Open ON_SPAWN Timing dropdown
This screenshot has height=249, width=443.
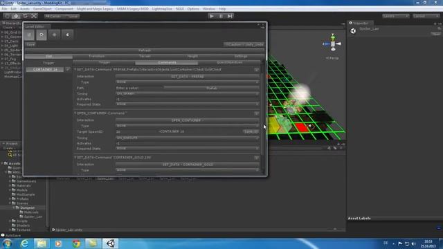coord(188,93)
